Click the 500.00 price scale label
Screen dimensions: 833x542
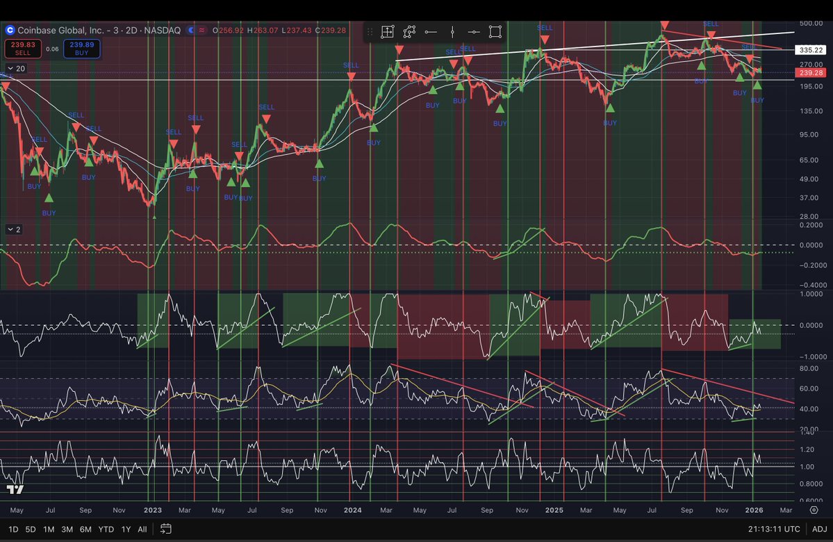pos(811,24)
